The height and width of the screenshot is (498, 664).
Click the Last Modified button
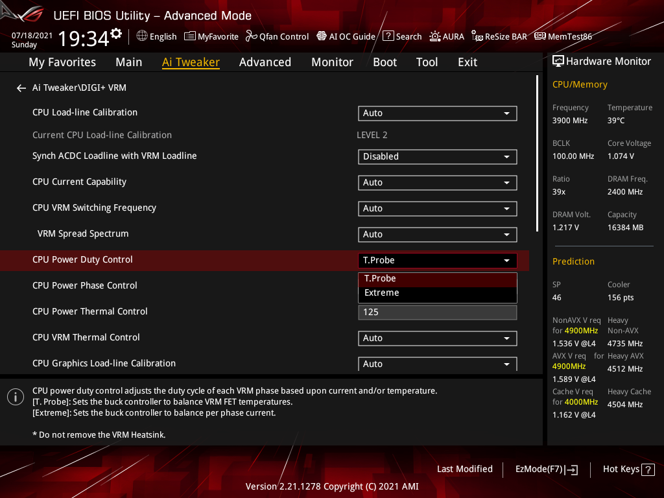464,469
